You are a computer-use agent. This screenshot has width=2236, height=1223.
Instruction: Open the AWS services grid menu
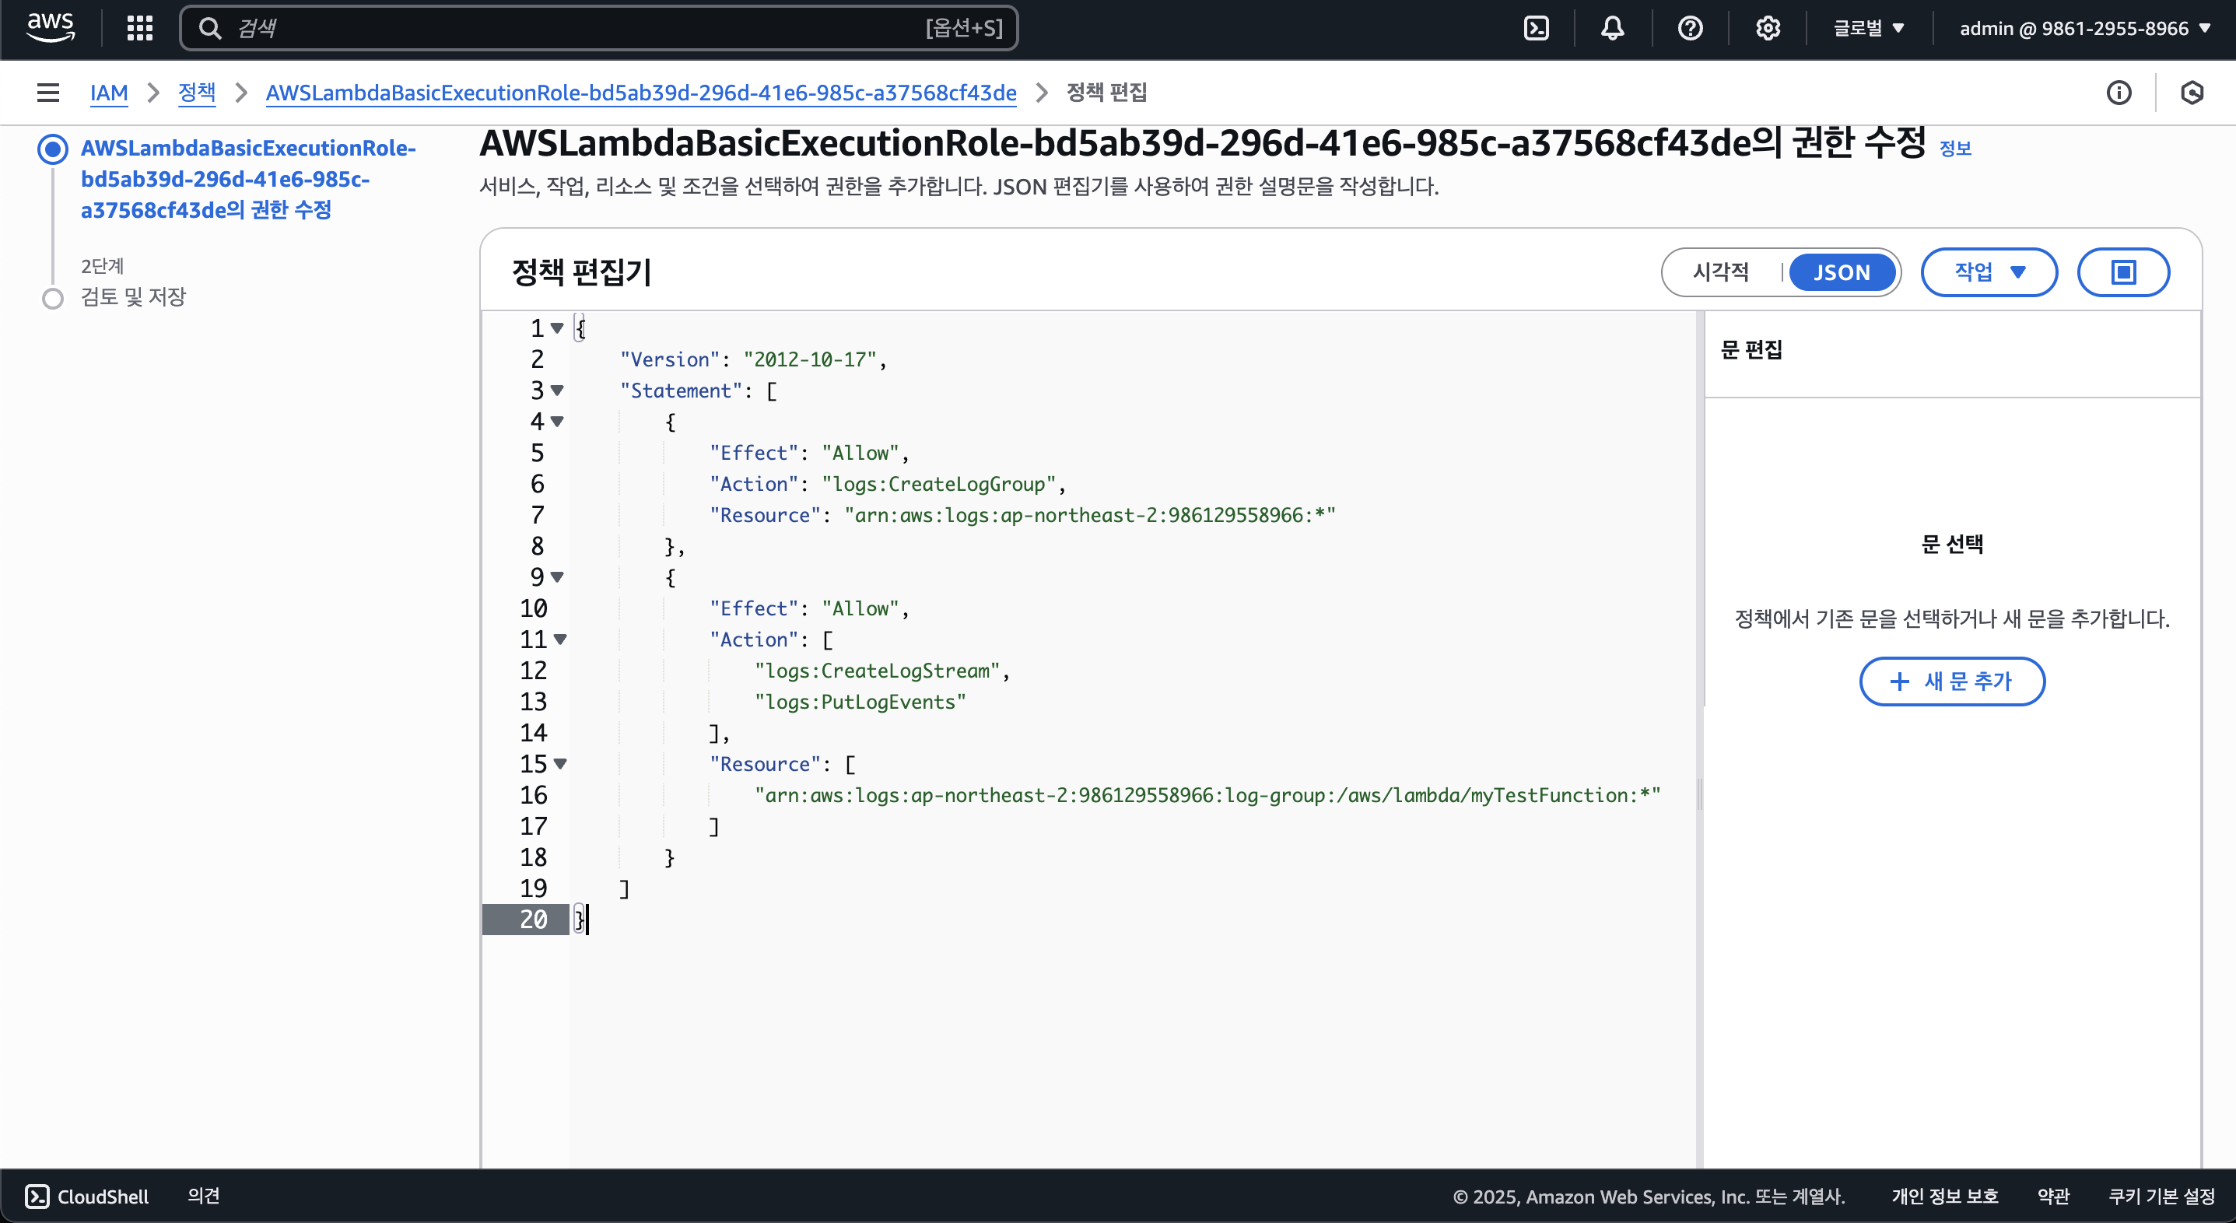[140, 29]
